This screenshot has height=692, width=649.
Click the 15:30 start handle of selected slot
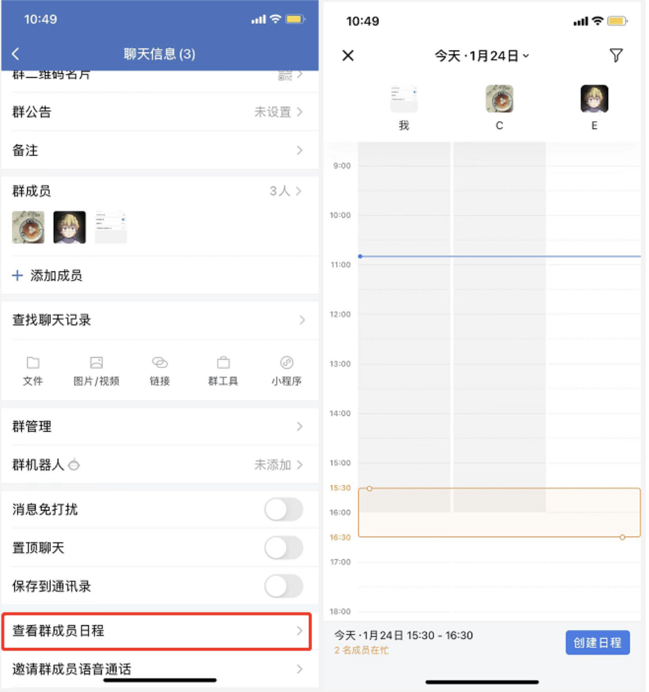pyautogui.click(x=369, y=489)
